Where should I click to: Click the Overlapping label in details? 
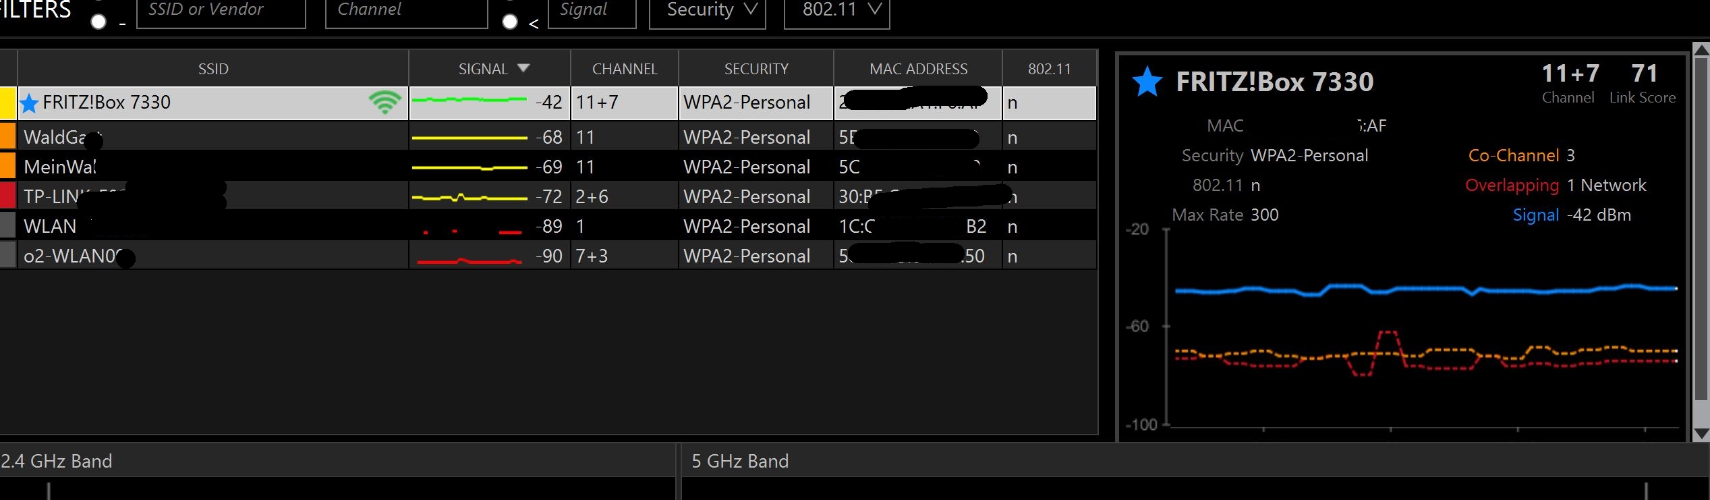click(x=1512, y=186)
